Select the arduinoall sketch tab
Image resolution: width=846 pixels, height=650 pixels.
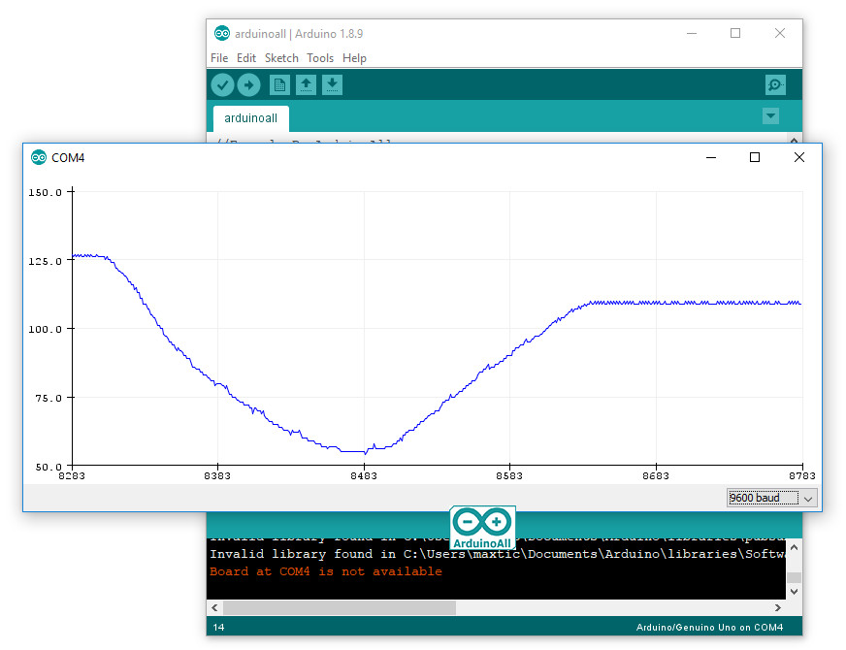pos(251,118)
